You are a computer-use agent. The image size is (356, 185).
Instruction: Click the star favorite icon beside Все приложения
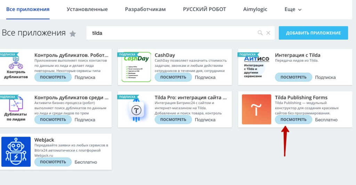[73, 34]
